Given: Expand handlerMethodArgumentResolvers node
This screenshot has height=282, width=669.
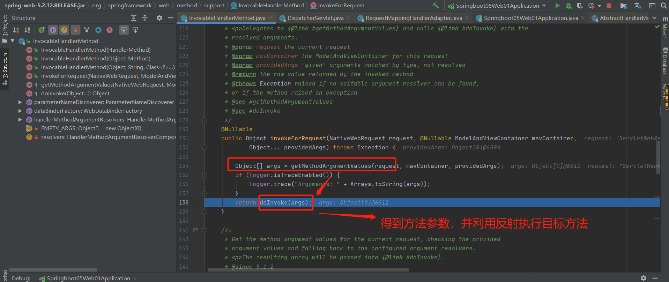Looking at the screenshot, I should click(x=20, y=120).
